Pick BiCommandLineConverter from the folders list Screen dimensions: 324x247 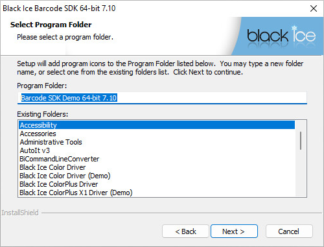pyautogui.click(x=157, y=159)
